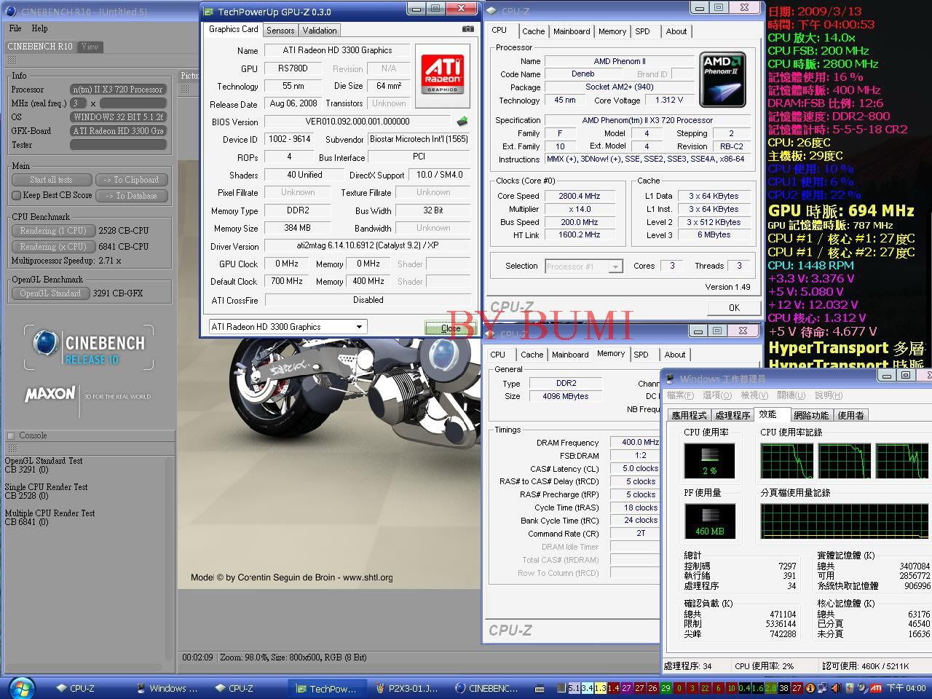
Task: Open the 使用者 tab in Task Manager
Action: pos(850,415)
